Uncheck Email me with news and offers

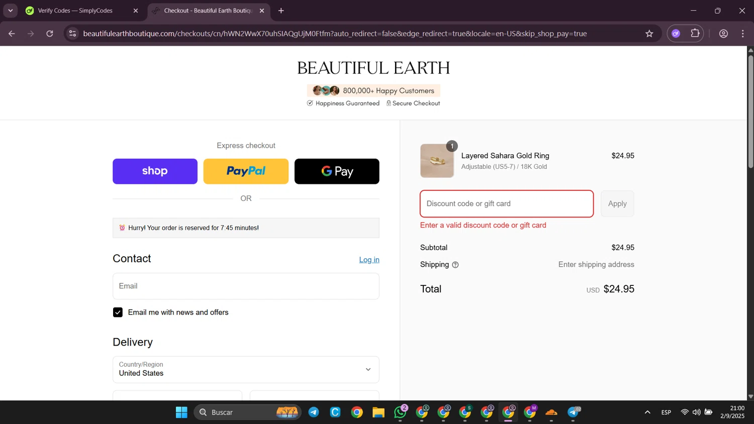(x=118, y=312)
